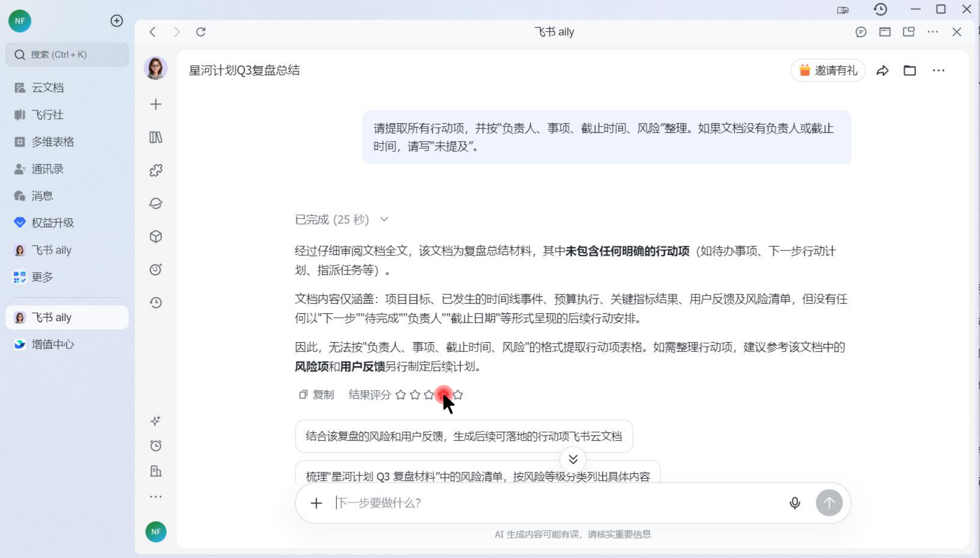
Task: Open in separate window icon
Action: [909, 32]
